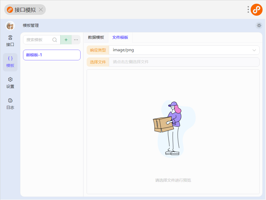Click the 模板管理 header title
Viewport: 266px width, 200px height.
(x=31, y=25)
